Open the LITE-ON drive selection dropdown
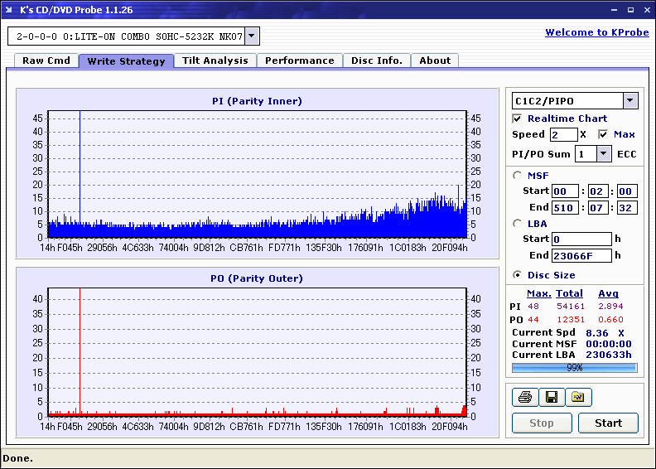Image resolution: width=656 pixels, height=469 pixels. (x=252, y=36)
